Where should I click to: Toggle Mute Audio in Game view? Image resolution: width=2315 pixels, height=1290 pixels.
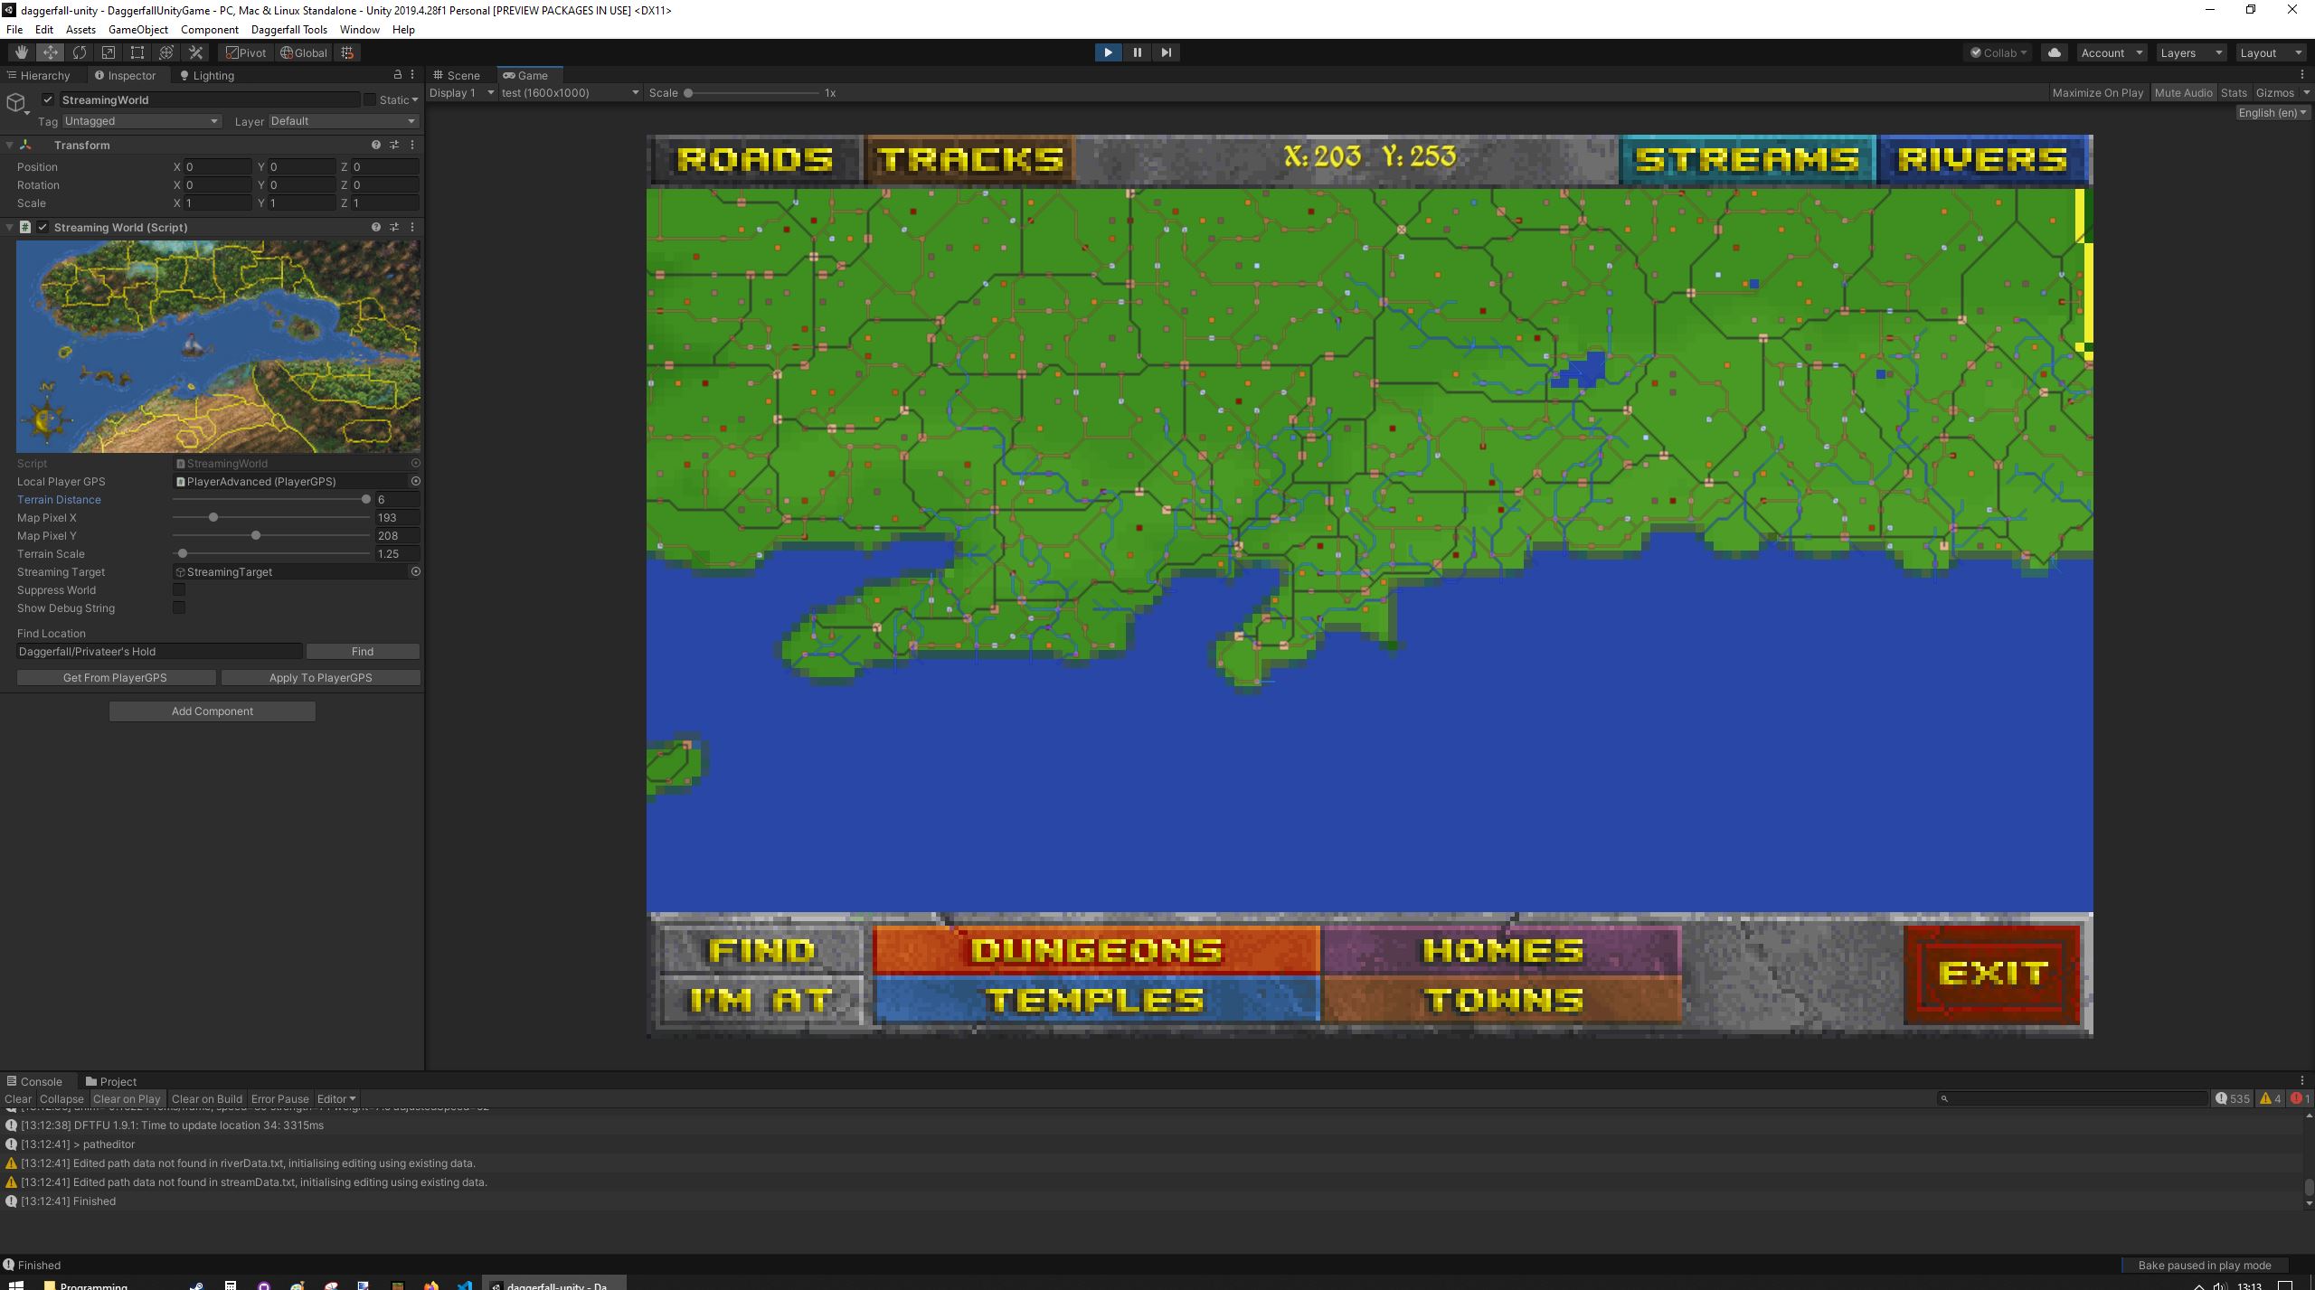tap(2183, 92)
